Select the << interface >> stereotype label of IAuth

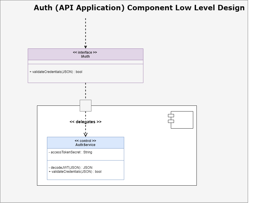click(x=85, y=52)
